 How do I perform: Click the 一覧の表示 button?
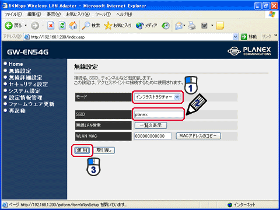150,125
